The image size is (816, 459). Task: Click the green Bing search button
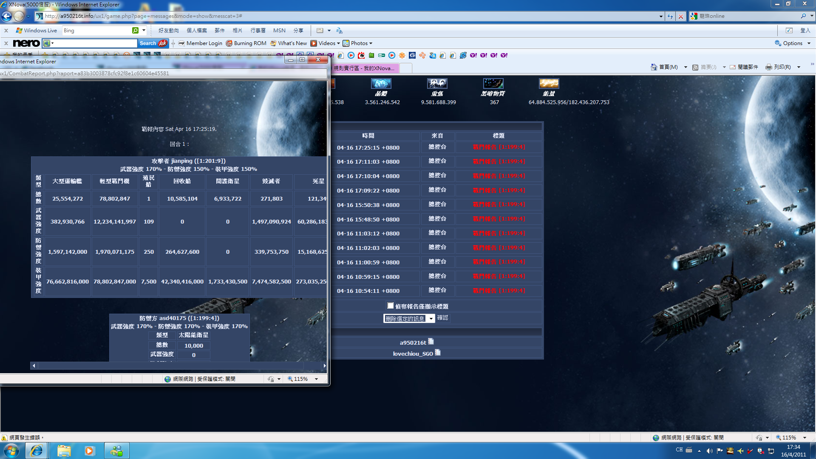tap(135, 31)
